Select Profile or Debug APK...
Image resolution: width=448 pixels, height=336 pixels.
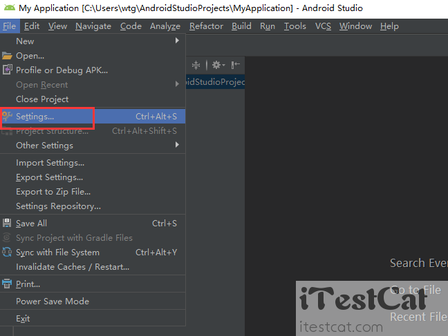[x=93, y=70]
